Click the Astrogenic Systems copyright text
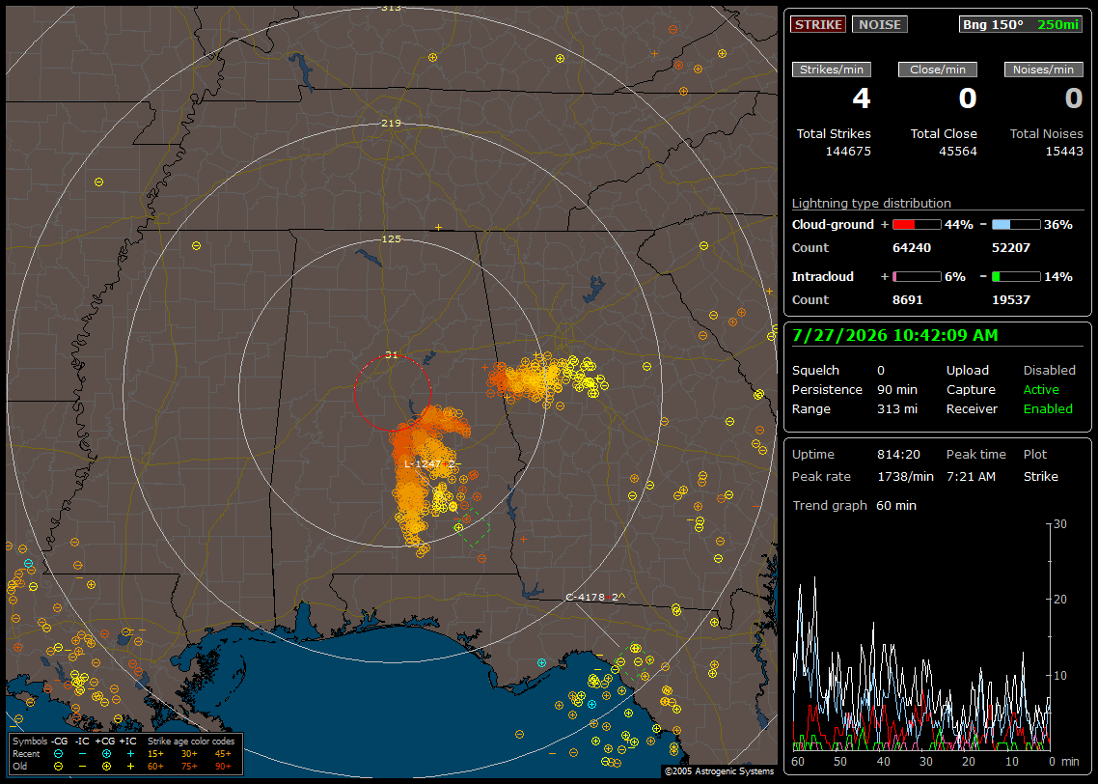Image resolution: width=1098 pixels, height=784 pixels. tap(719, 771)
